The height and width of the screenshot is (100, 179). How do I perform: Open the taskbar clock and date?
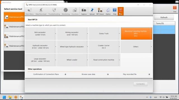(174, 97)
